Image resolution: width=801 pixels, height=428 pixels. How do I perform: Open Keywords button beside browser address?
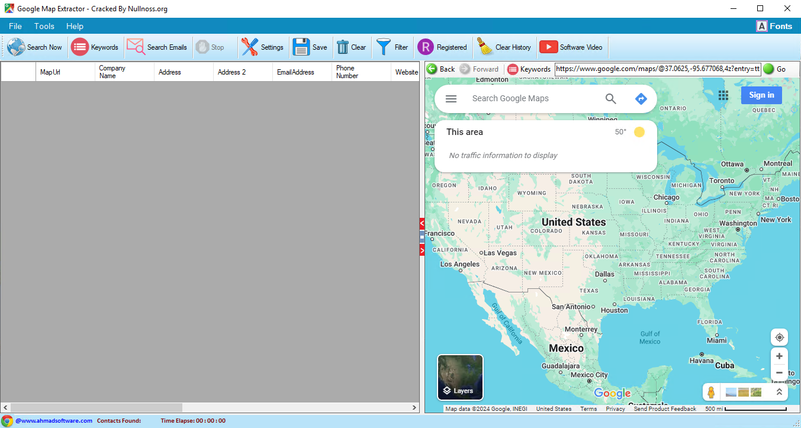tap(529, 69)
